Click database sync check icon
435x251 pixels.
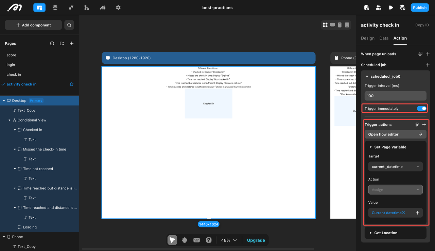[402, 7]
